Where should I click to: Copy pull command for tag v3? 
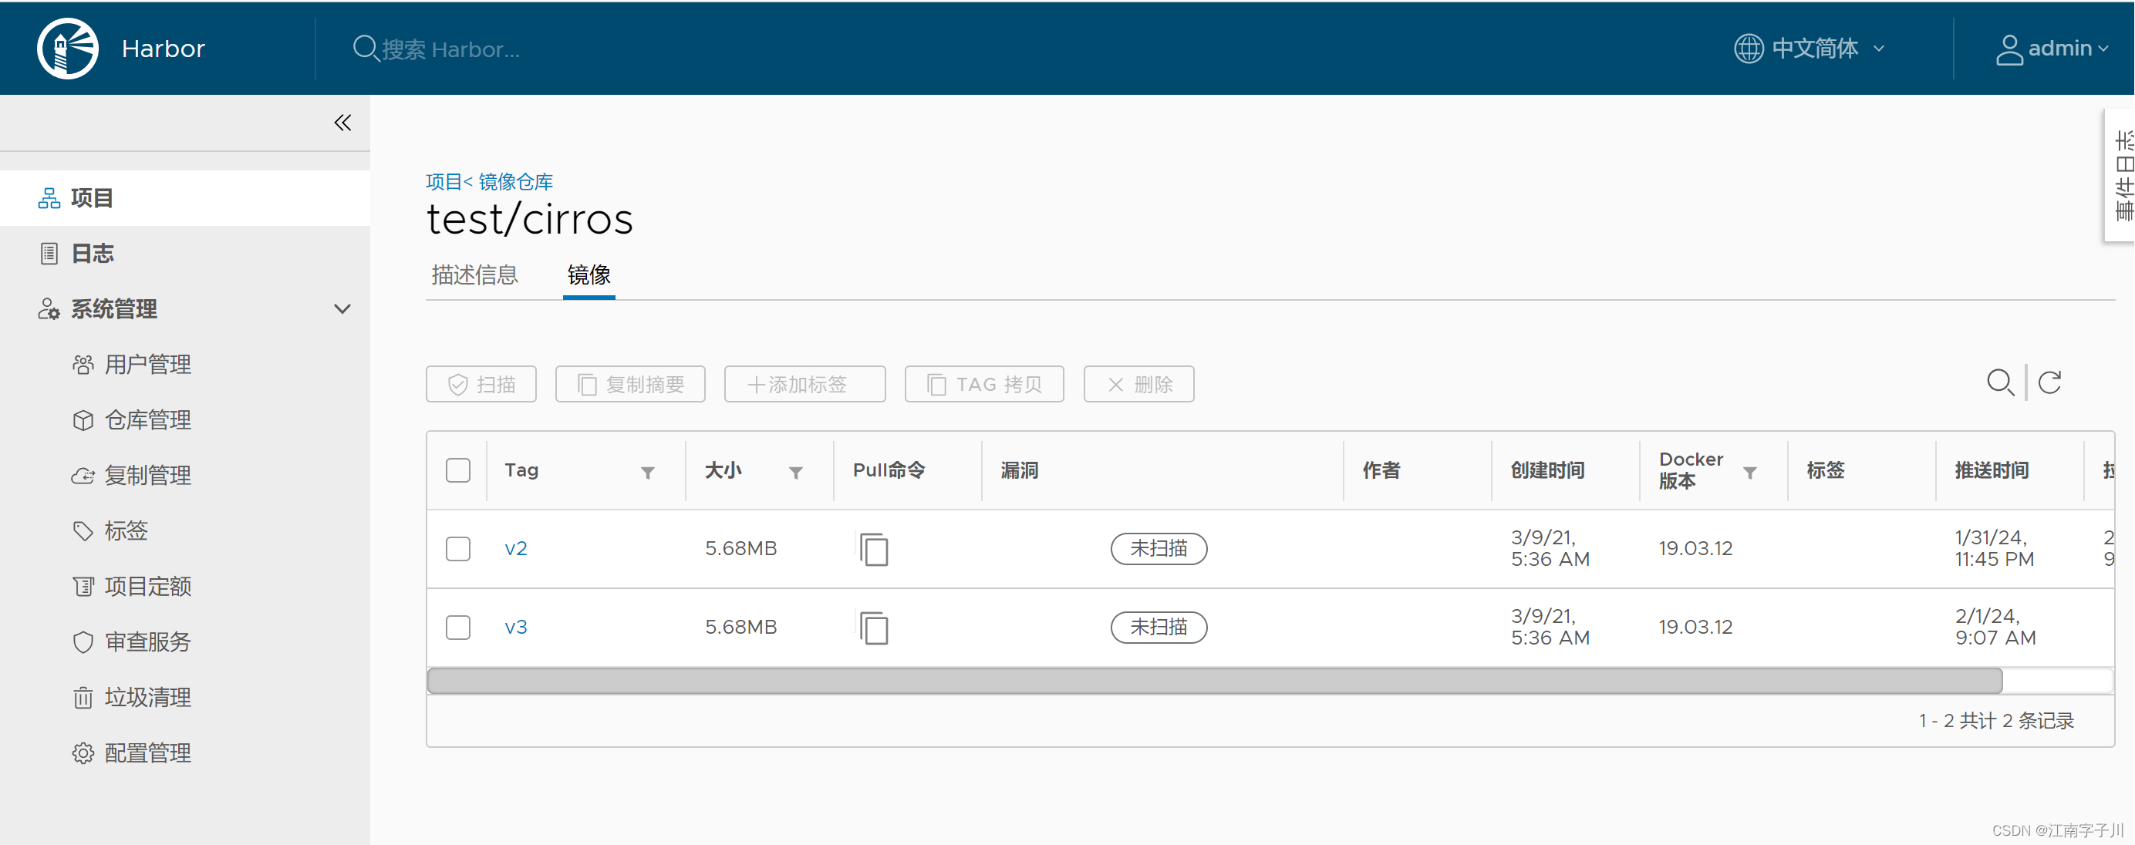point(874,628)
